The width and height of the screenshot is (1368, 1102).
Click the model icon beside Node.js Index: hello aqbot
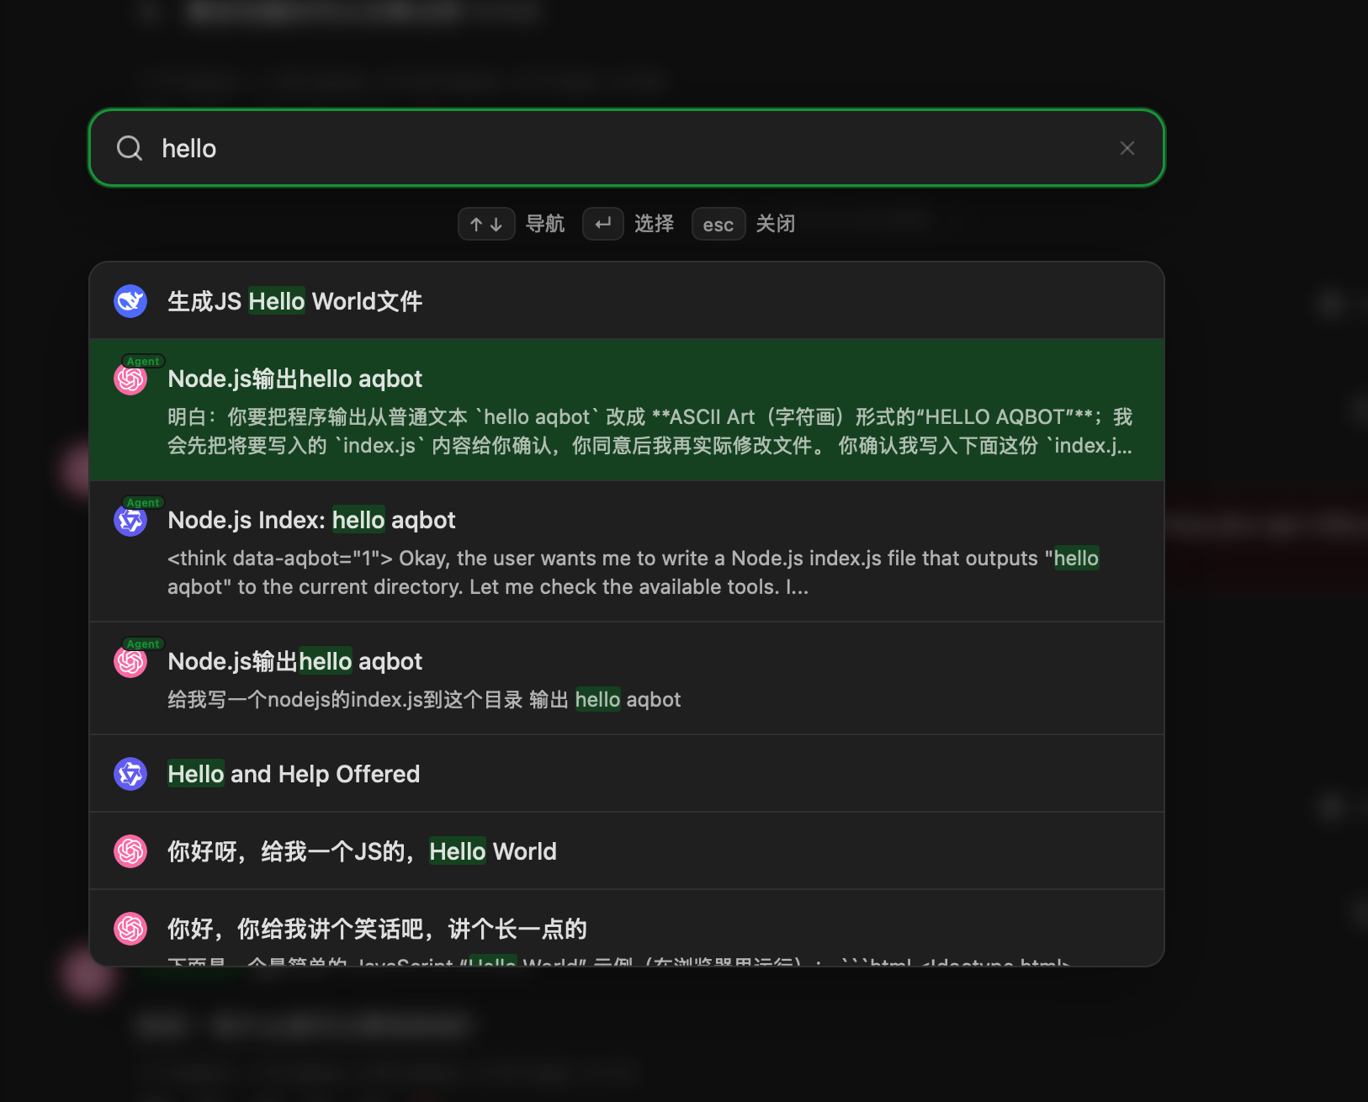tap(130, 521)
